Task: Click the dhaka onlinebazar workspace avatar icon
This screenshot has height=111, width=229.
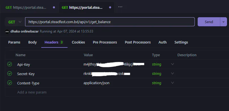Action: coord(7,31)
